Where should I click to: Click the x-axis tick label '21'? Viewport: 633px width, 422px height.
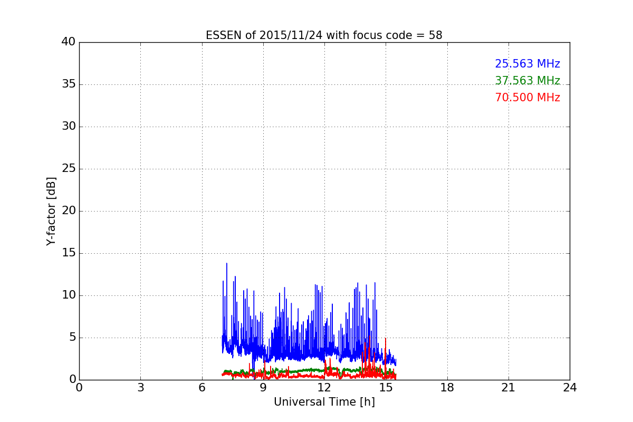509,388
